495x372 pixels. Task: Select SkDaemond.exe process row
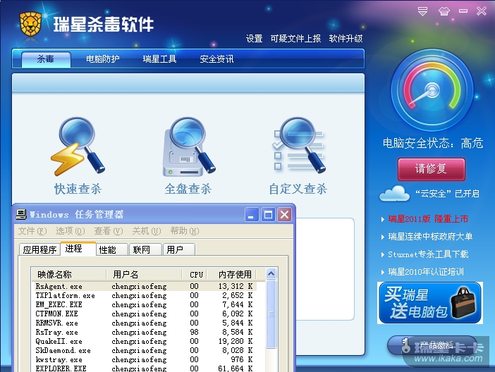click(x=145, y=350)
